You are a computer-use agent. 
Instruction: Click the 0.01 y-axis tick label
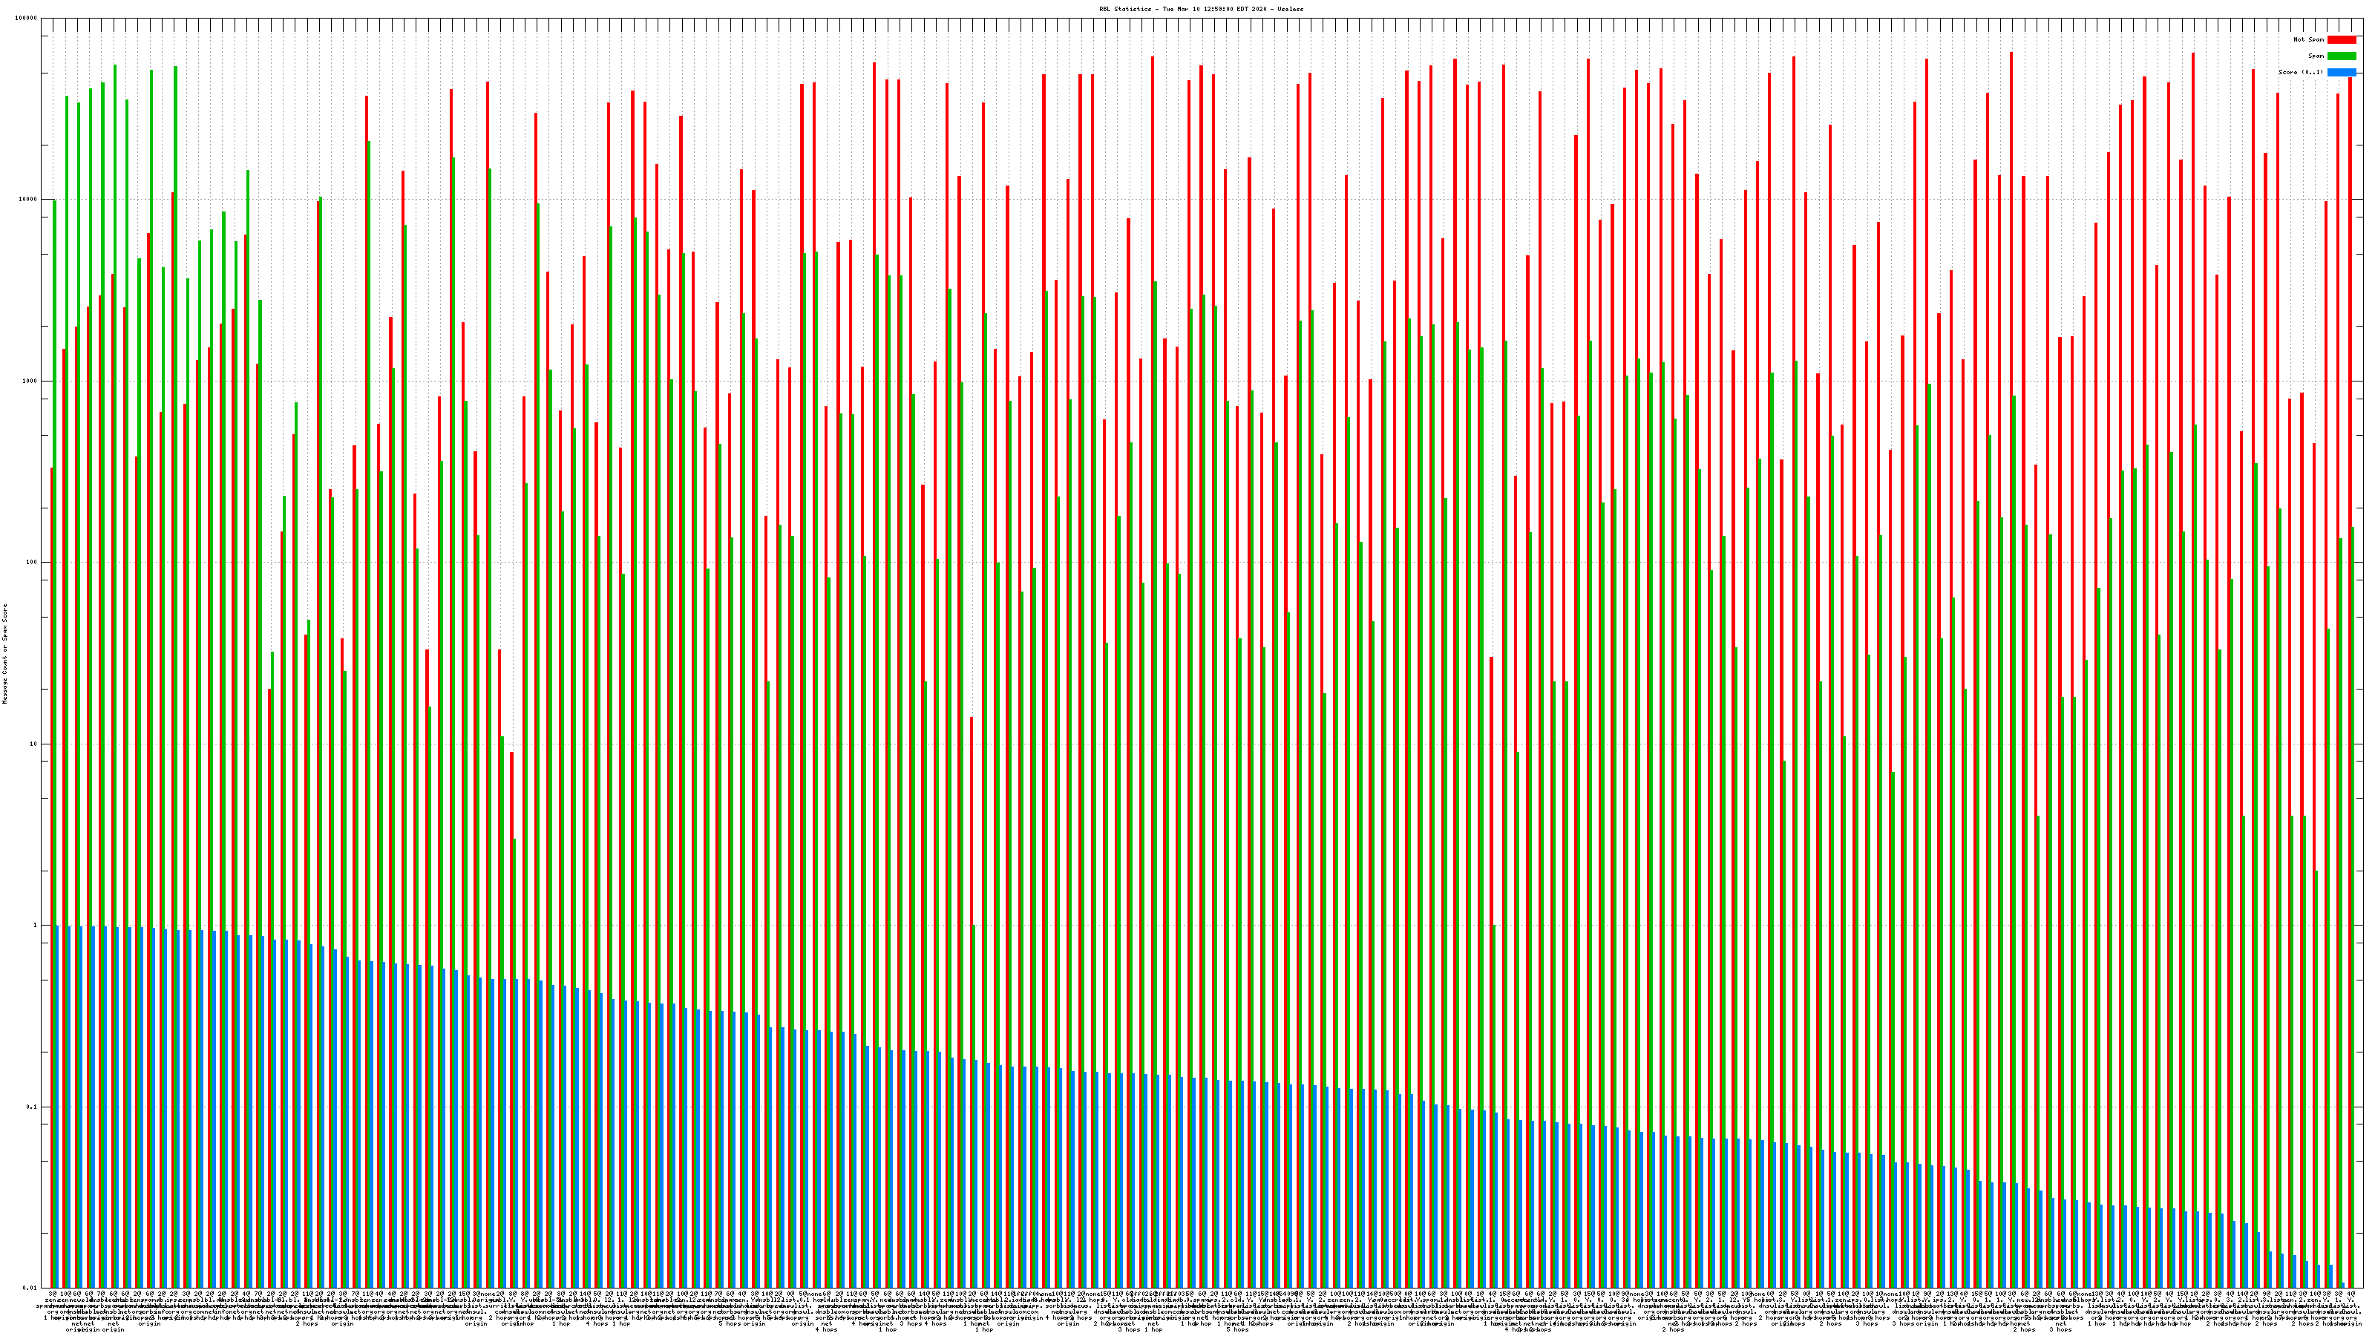[x=30, y=1288]
